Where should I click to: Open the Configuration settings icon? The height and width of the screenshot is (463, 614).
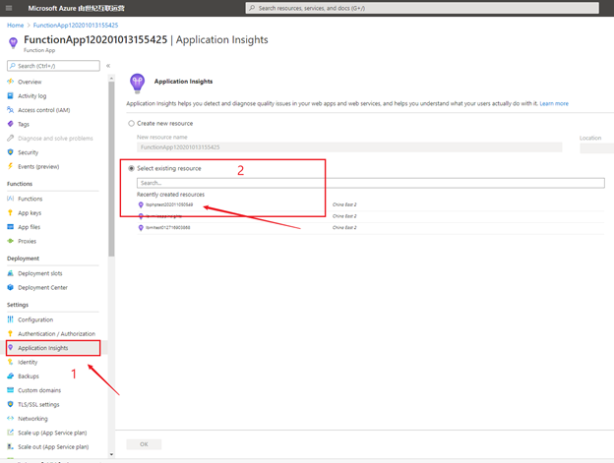(x=10, y=319)
